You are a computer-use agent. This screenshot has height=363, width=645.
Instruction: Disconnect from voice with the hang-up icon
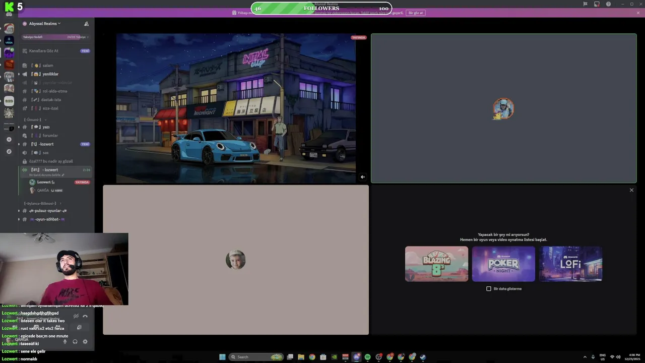85,316
